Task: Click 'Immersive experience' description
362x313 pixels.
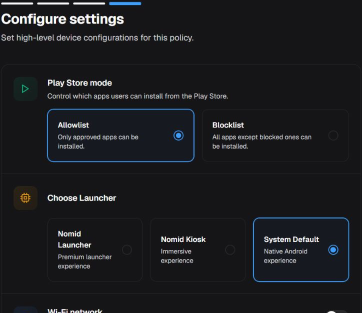Action: pos(177,256)
